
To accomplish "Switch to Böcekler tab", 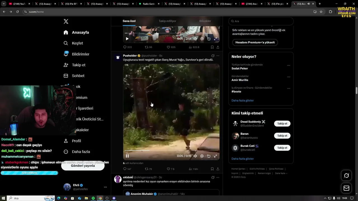I will pos(205,21).
